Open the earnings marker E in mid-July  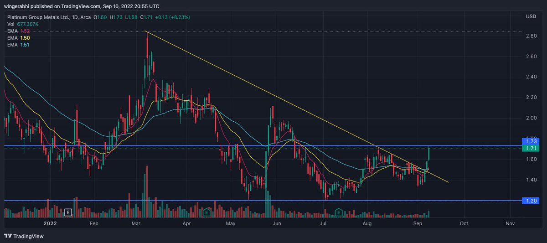pos(339,212)
